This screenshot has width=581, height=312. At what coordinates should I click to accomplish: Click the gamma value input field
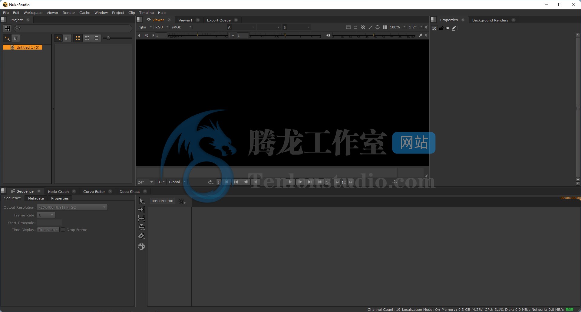pos(243,36)
